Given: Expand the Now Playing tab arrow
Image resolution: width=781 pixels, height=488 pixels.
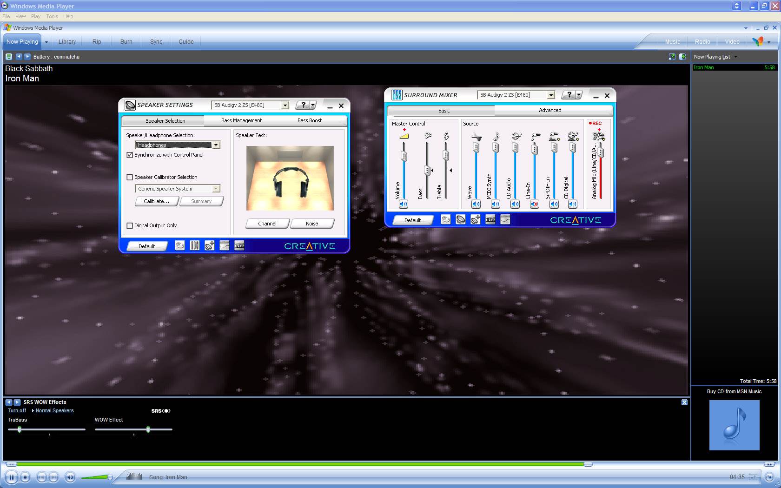Looking at the screenshot, I should (46, 42).
